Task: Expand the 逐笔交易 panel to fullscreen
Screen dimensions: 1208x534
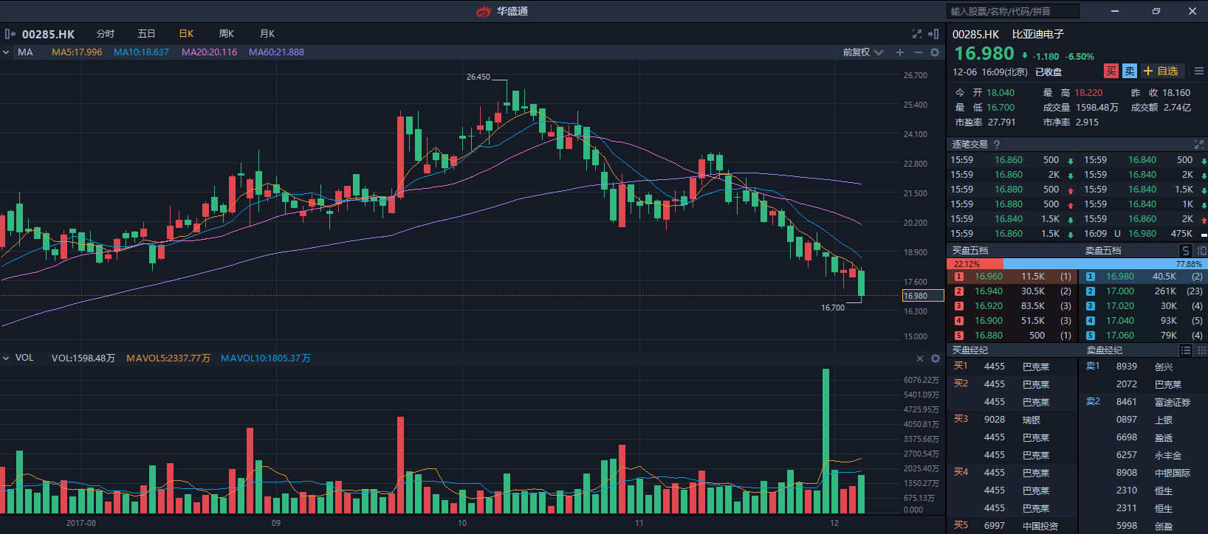Action: (1198, 145)
